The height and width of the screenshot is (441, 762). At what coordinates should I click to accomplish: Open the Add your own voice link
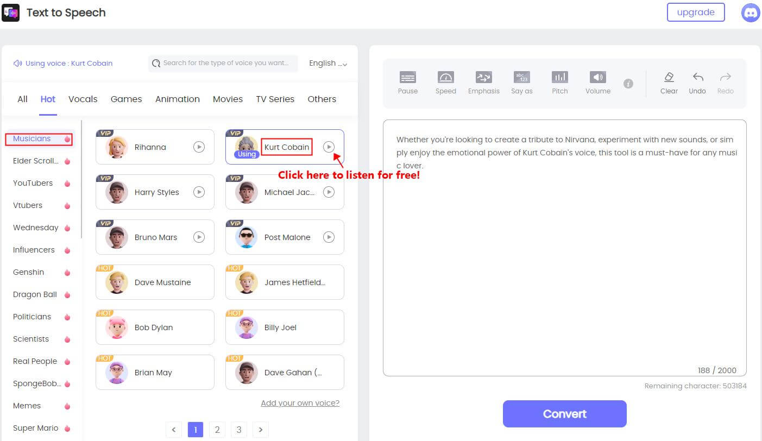300,403
